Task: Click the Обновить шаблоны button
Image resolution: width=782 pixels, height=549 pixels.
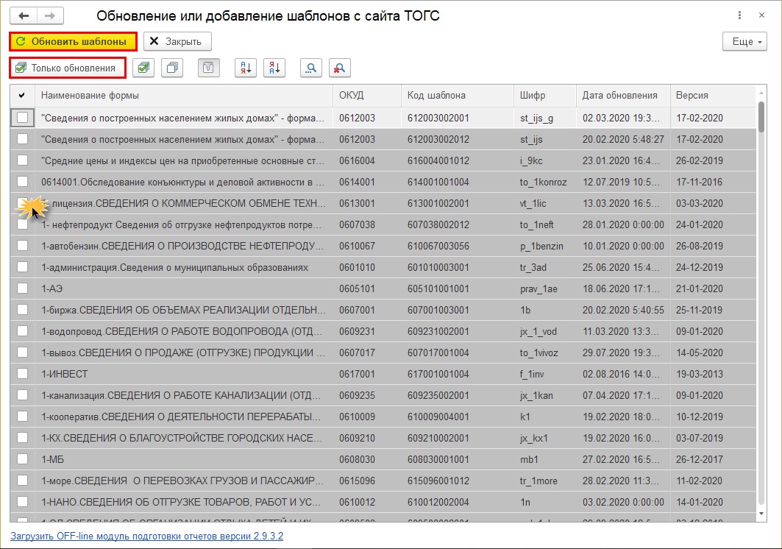Action: pos(73,41)
